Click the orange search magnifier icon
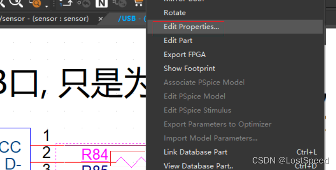Image resolution: width=336 pixels, height=170 pixels. 35,3
